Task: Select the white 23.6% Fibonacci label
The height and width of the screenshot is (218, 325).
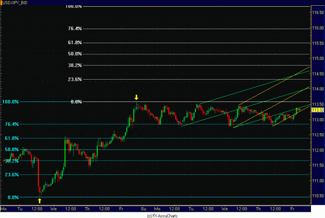Action: (x=75, y=80)
